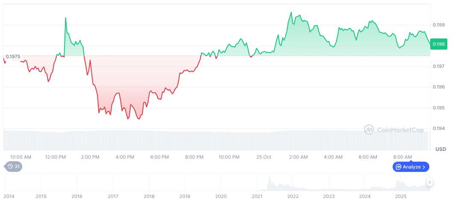The width and height of the screenshot is (458, 201).
Task: Select 2014 in the timeline navigator
Action: point(9,196)
